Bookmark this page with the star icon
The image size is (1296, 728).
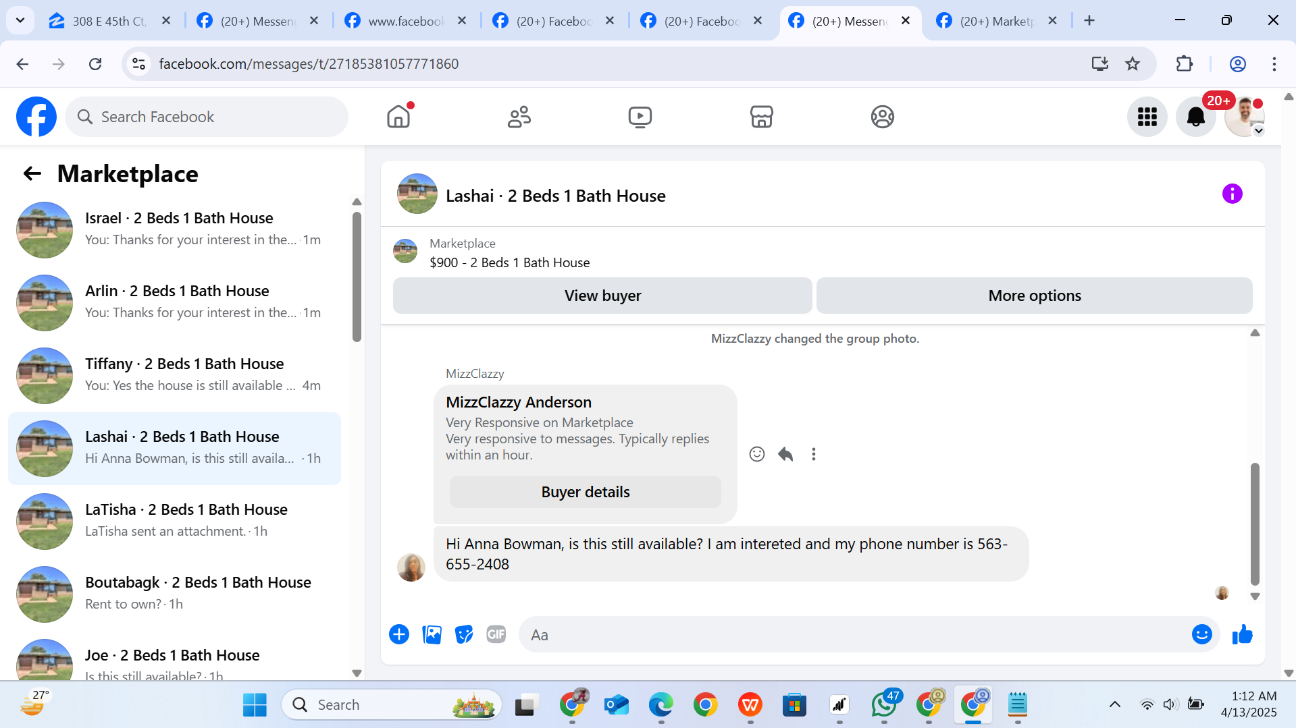(1133, 64)
